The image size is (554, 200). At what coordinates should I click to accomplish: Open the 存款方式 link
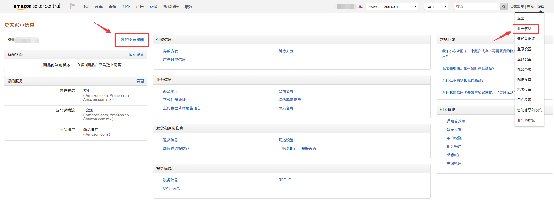pos(170,51)
